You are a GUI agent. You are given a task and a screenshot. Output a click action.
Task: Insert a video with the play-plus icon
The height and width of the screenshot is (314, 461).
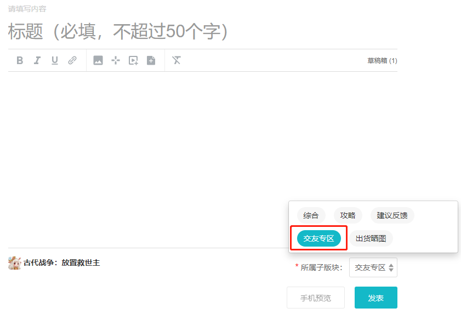(x=133, y=61)
